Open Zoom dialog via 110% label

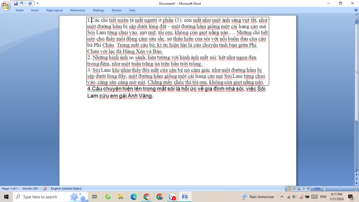317,189
